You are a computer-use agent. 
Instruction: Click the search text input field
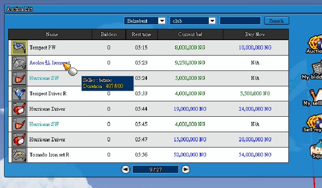240,21
